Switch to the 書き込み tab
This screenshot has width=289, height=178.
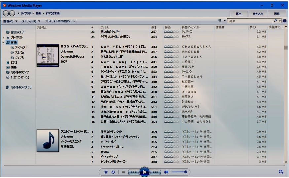click(x=258, y=14)
